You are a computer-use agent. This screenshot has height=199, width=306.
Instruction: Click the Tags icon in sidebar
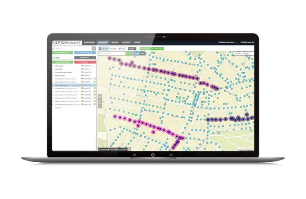[54, 57]
